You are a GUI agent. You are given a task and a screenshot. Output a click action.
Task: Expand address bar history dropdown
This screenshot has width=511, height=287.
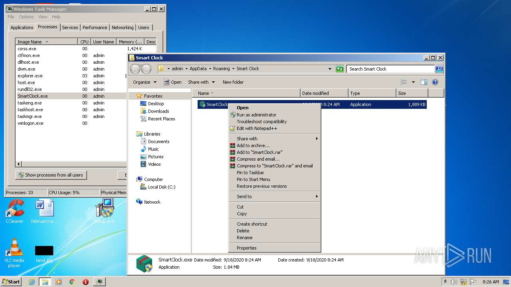tap(330, 69)
